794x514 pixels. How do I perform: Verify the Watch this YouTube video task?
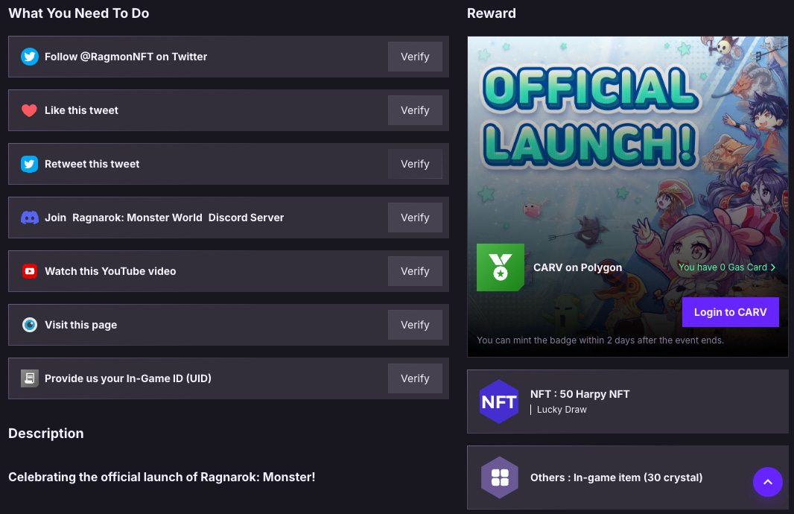coord(415,271)
